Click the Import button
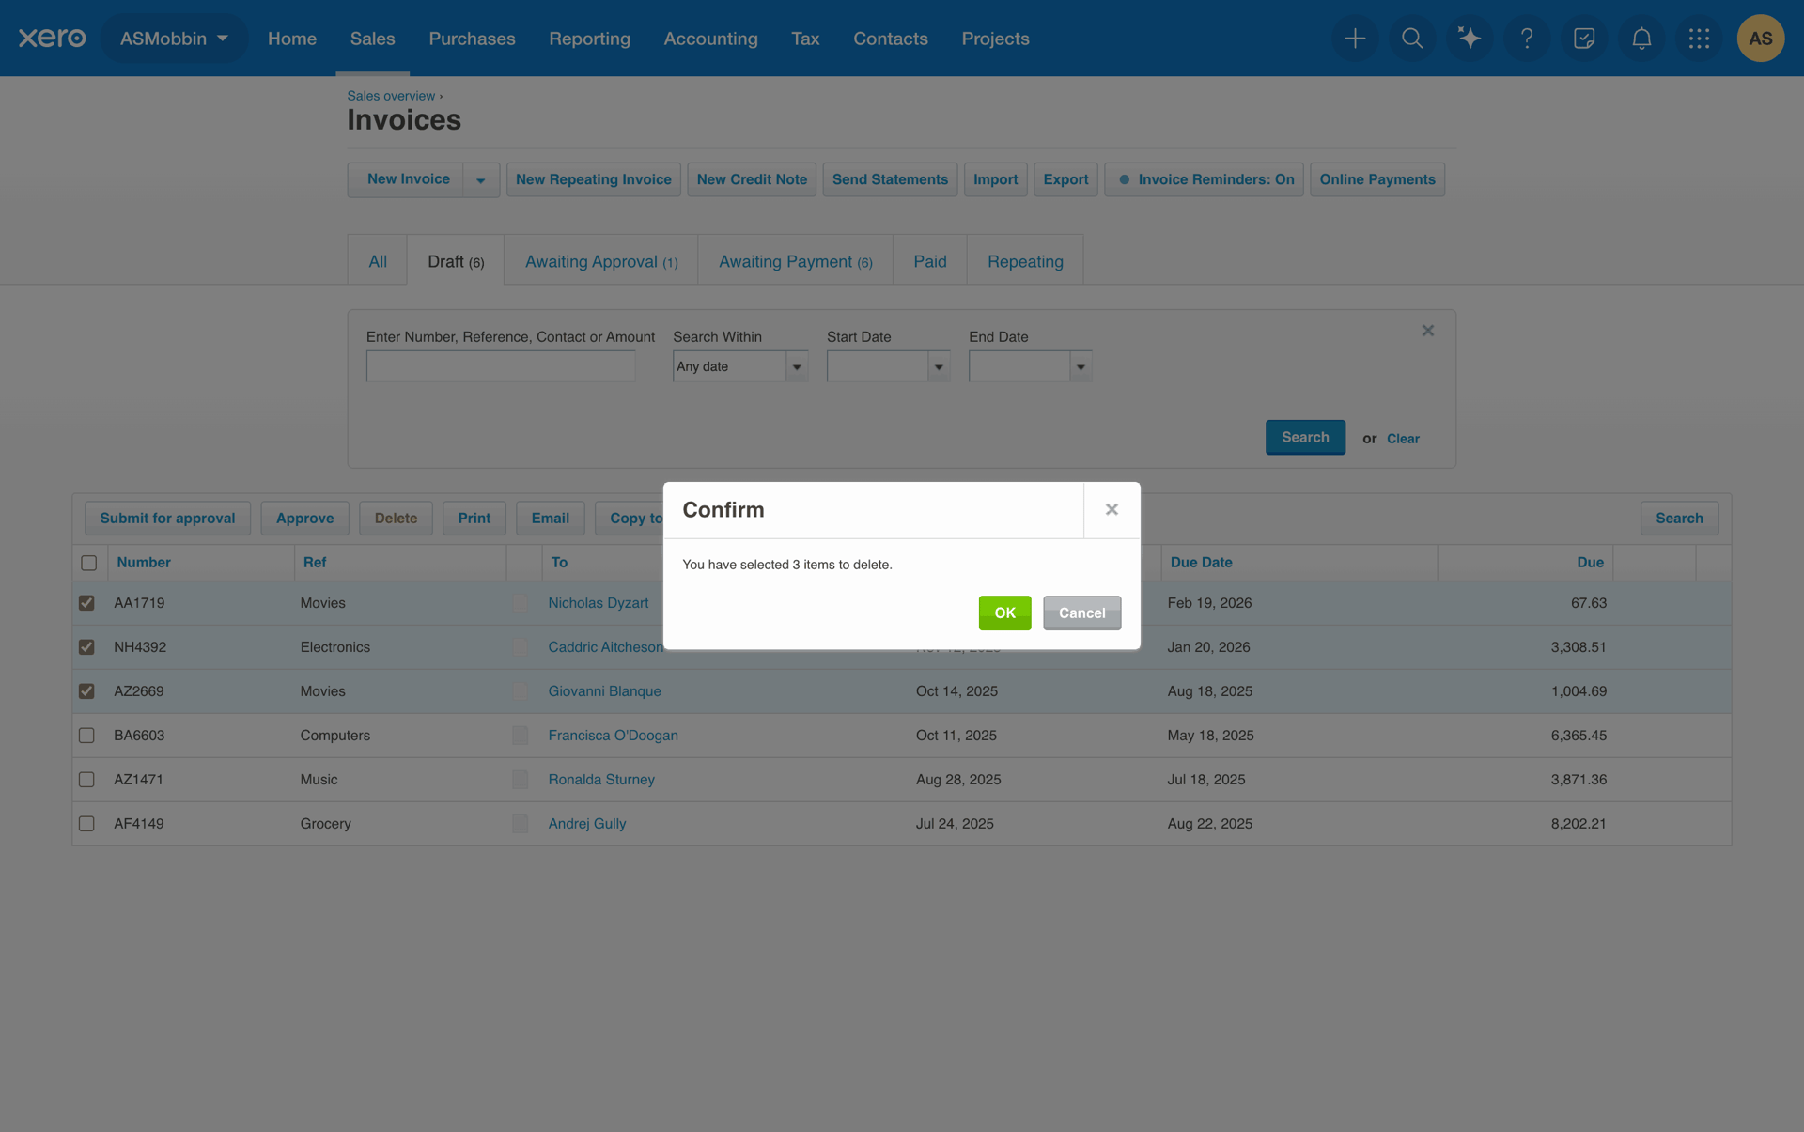Image resolution: width=1804 pixels, height=1132 pixels. pos(995,179)
